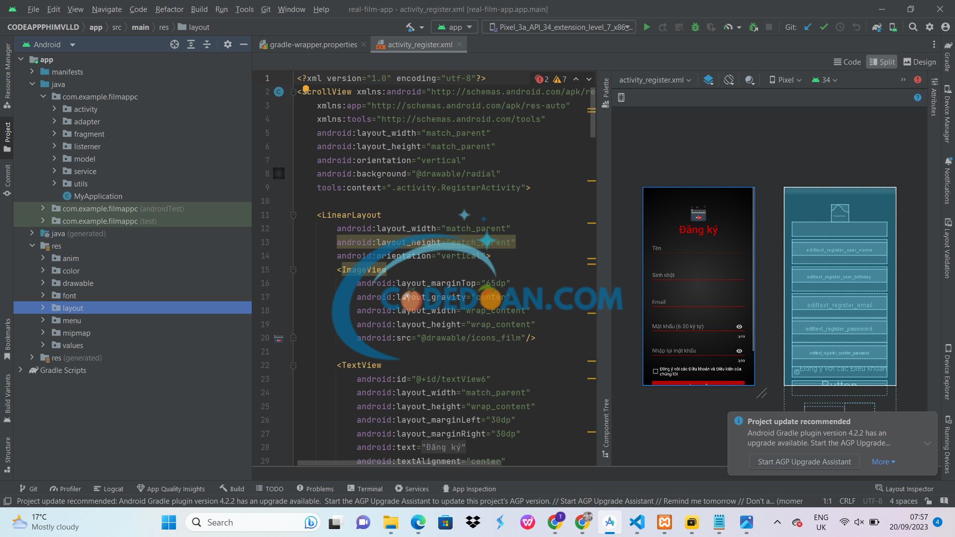The height and width of the screenshot is (537, 955).
Task: Click the red error indicator in design toolbar
Action: (x=918, y=80)
